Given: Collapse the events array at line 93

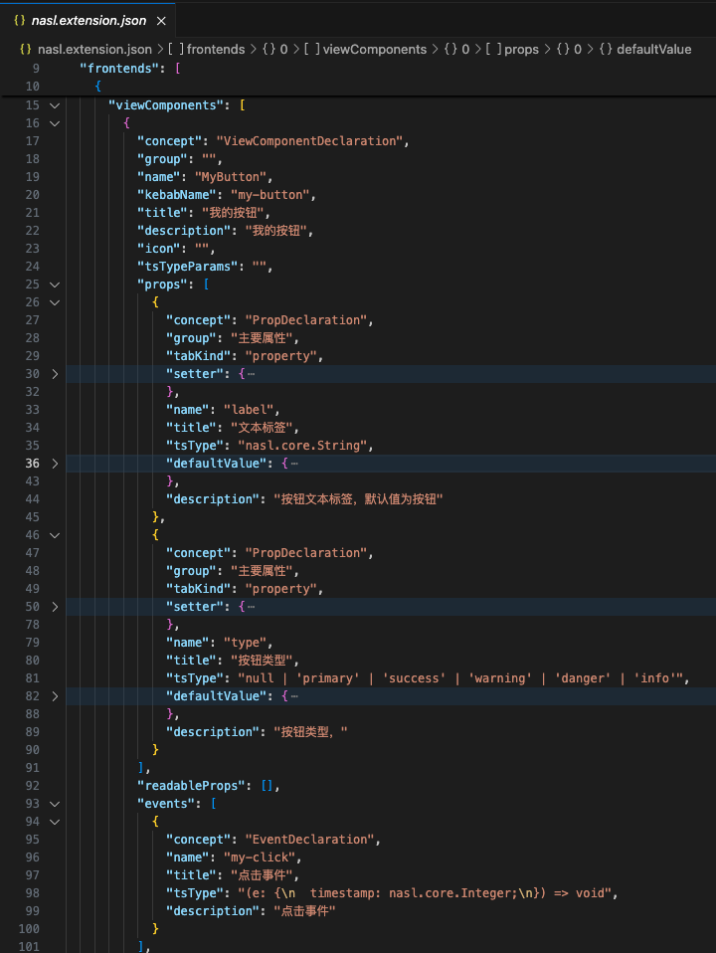Looking at the screenshot, I should [x=55, y=804].
